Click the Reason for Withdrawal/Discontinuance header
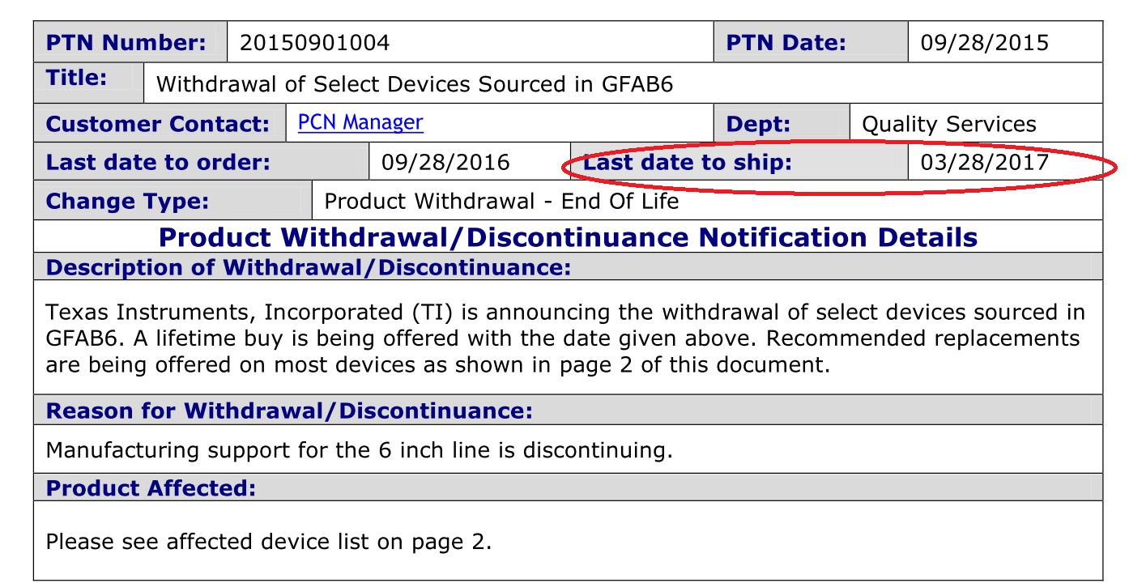The height and width of the screenshot is (583, 1129). pos(289,411)
